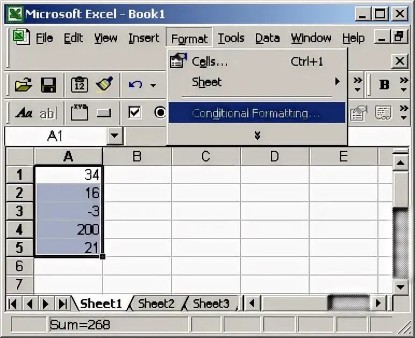Click horizontal scrollbar left arrow
This screenshot has height=338, width=415.
click(252, 303)
